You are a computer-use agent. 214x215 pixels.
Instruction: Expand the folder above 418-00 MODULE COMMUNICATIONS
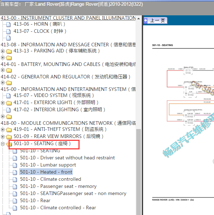(x=2, y=116)
